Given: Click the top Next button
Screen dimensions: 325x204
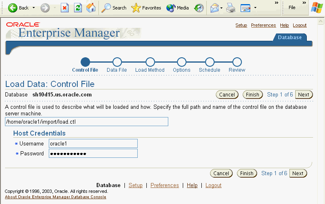Looking at the screenshot, I should [303, 94].
